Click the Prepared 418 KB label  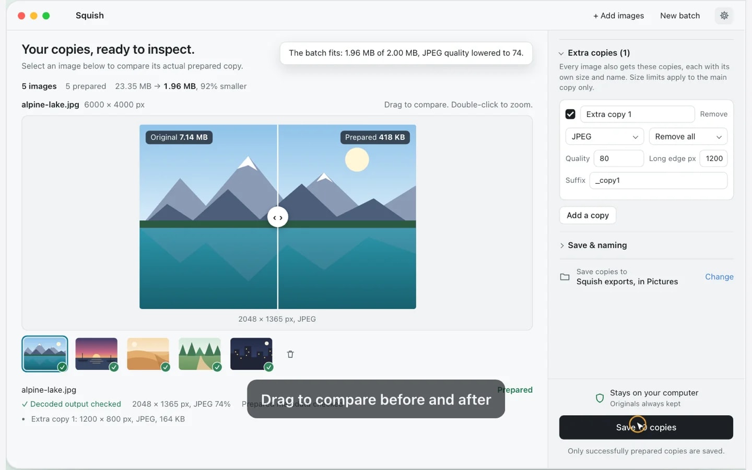pyautogui.click(x=375, y=137)
